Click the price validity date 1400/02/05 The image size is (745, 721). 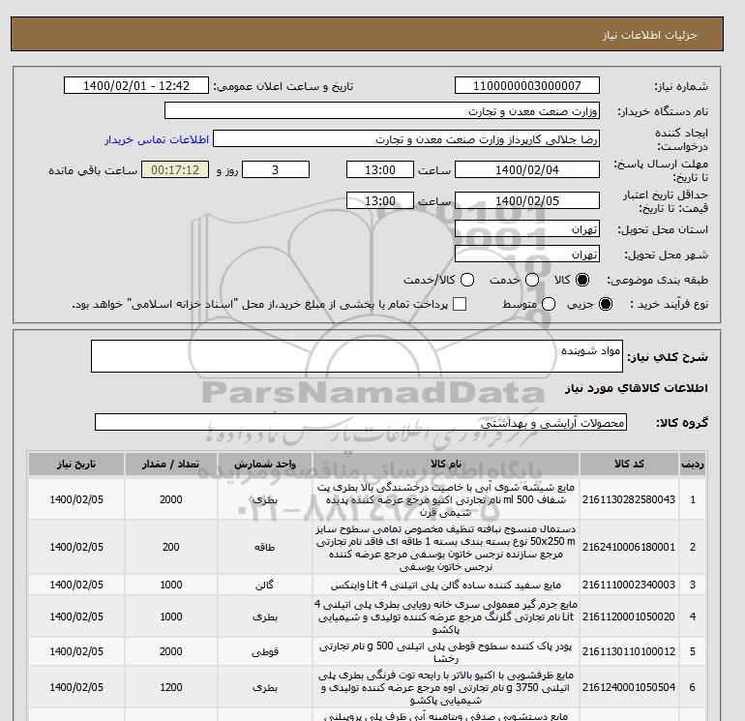click(527, 200)
